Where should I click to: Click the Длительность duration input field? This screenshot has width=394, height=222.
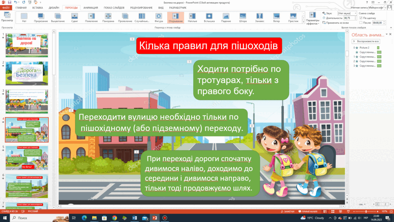click(349, 18)
